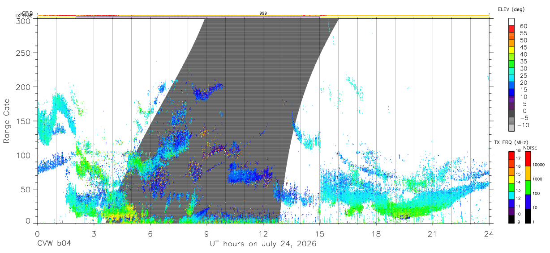Click the yellow segment of the ELEV color bar
The height and width of the screenshot is (253, 550).
[x=512, y=50]
